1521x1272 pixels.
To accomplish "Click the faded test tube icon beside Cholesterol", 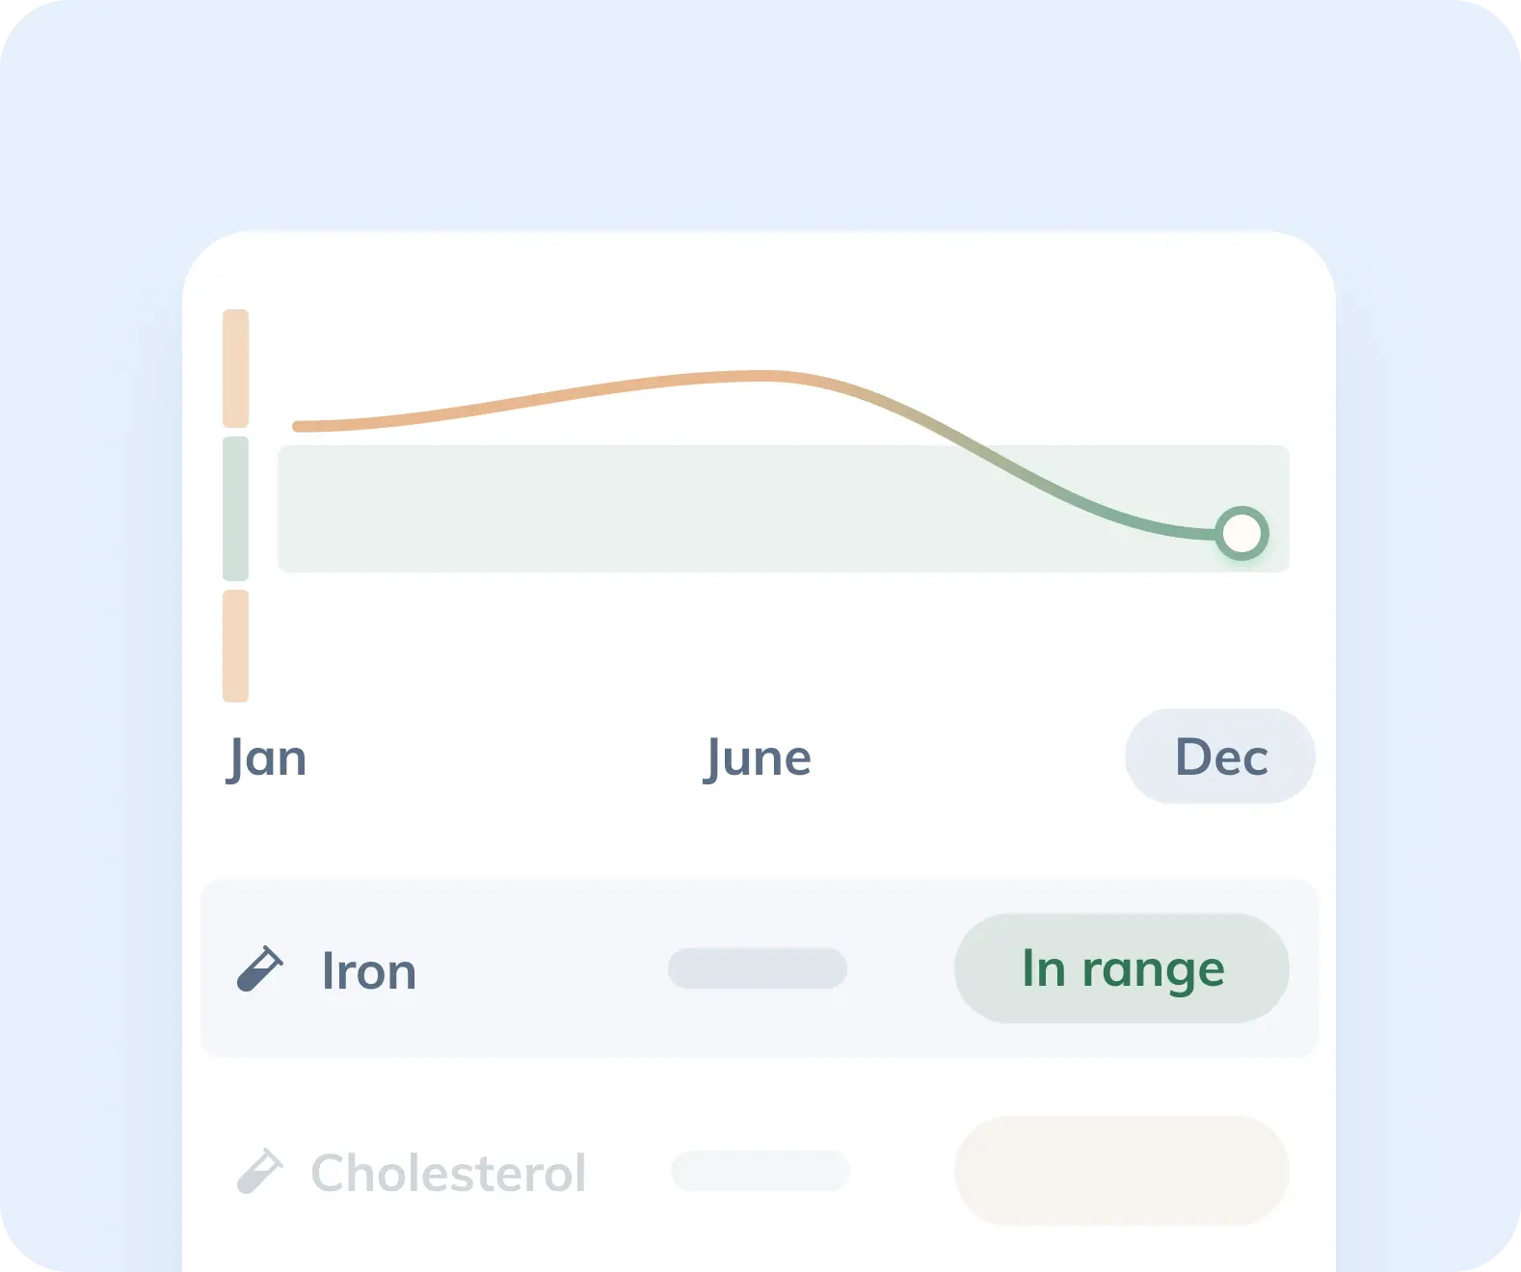I will click(260, 1172).
